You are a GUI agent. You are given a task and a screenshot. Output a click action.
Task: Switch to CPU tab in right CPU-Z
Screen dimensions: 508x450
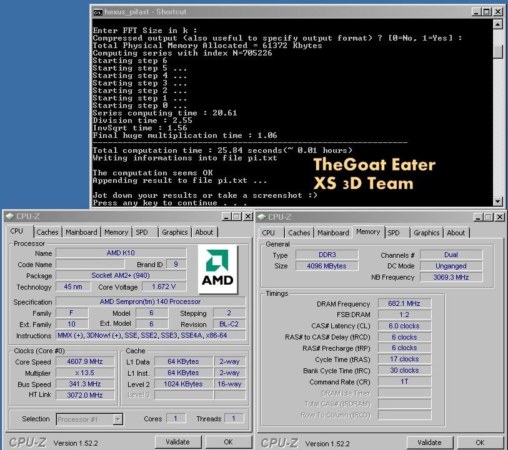tap(268, 233)
